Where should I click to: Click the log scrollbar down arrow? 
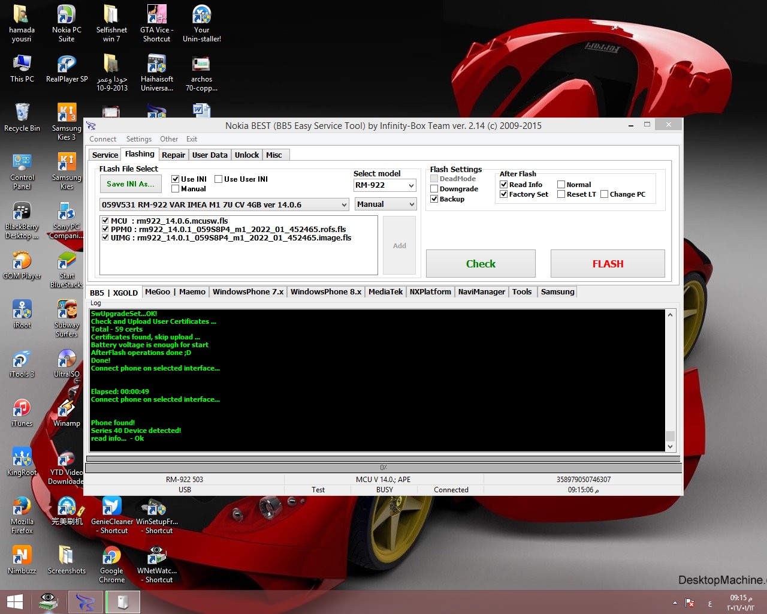(670, 447)
